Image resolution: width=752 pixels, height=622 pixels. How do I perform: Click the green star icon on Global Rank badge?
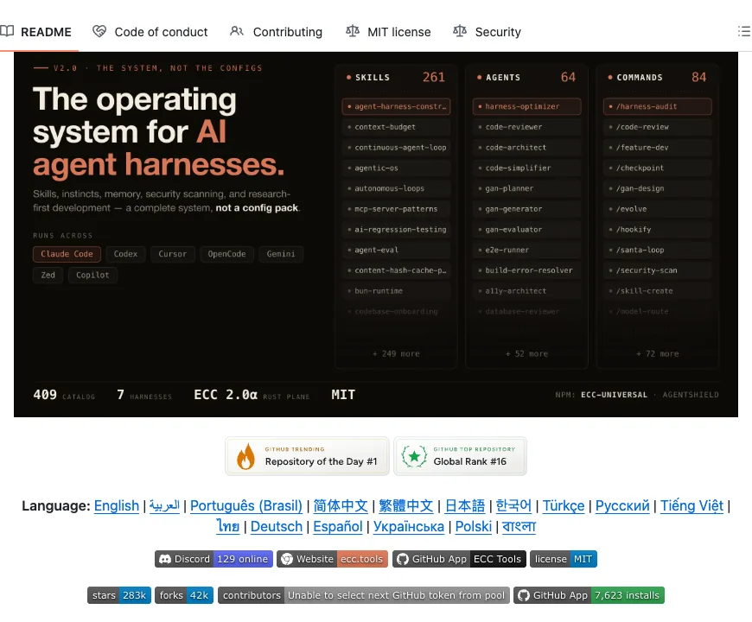[414, 456]
